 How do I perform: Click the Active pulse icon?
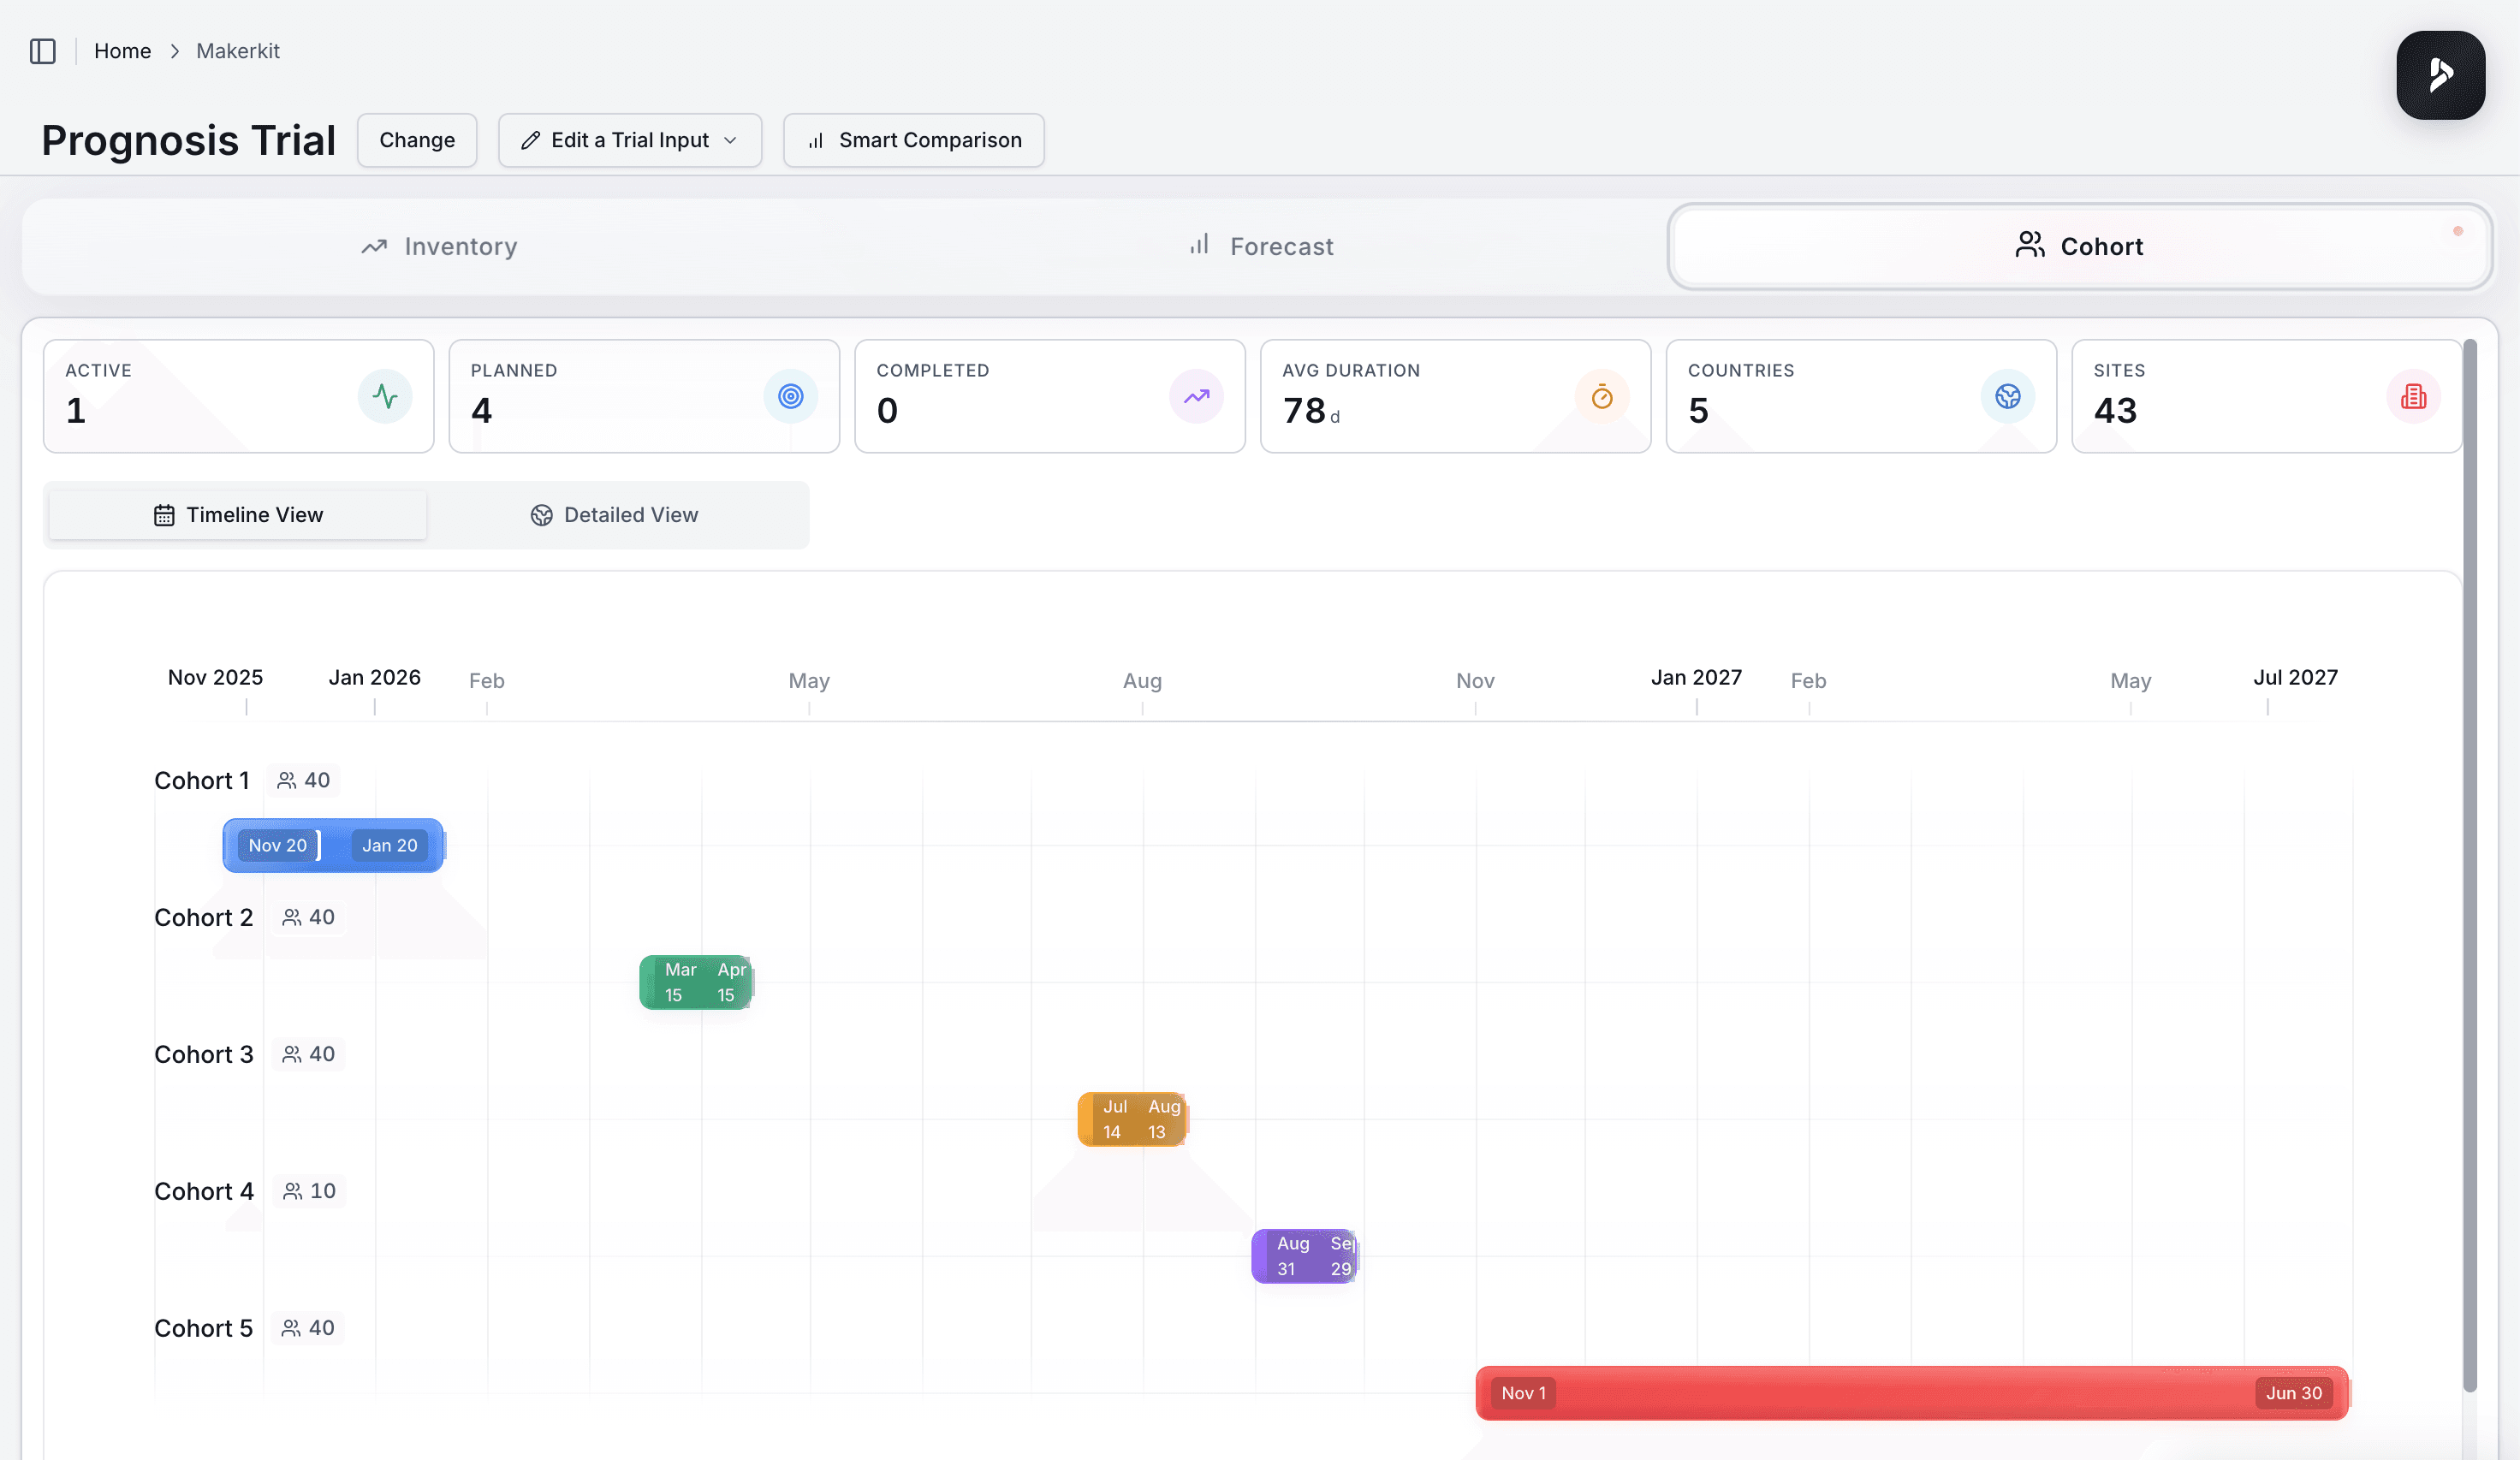[385, 397]
